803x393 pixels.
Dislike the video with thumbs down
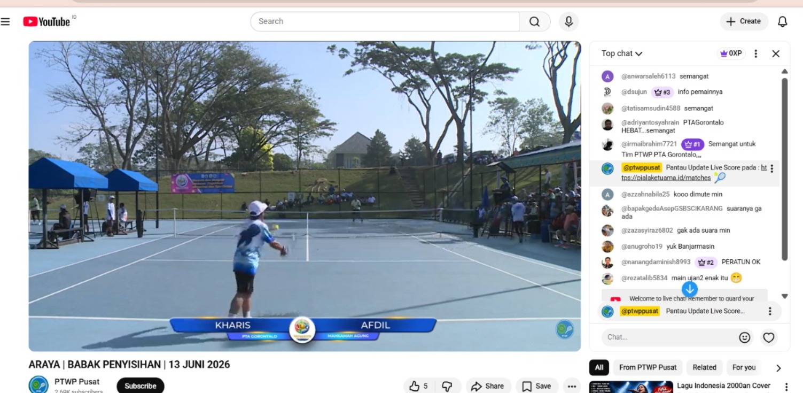[447, 386]
